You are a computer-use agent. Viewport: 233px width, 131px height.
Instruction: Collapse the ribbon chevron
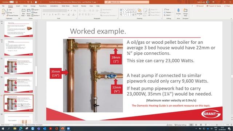tap(232, 19)
